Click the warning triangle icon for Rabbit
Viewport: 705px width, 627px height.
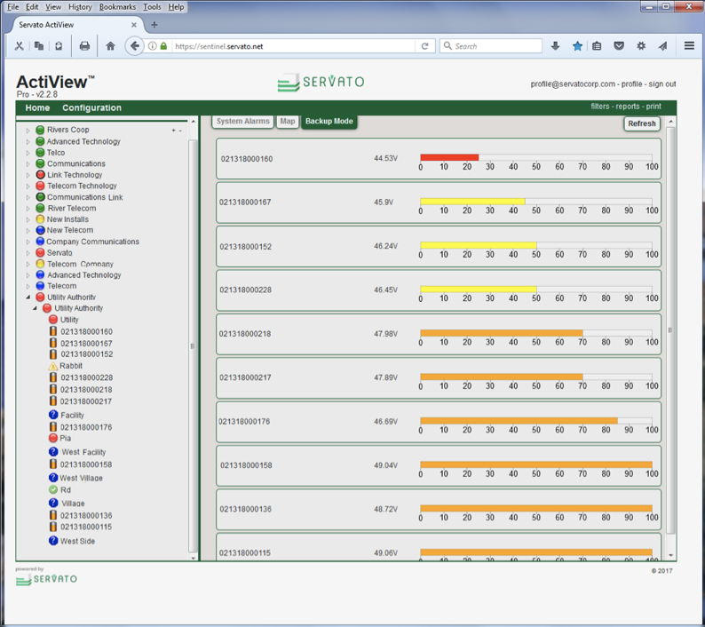tap(53, 366)
